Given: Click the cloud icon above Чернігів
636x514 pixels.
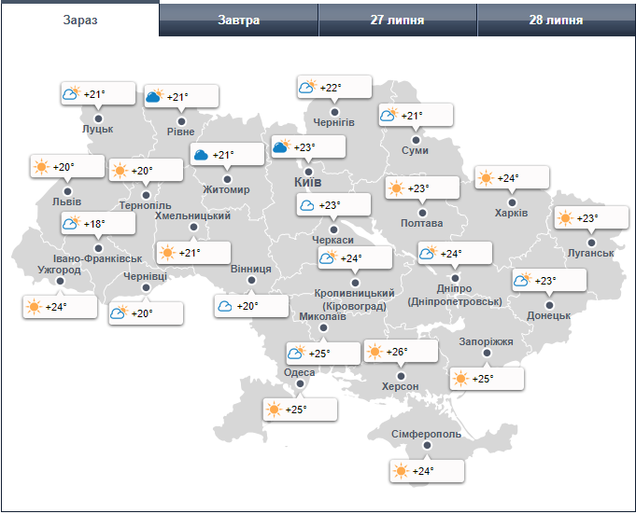Looking at the screenshot, I should click(x=307, y=88).
